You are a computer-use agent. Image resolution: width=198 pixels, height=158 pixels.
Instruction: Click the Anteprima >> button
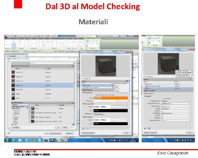[70, 133]
